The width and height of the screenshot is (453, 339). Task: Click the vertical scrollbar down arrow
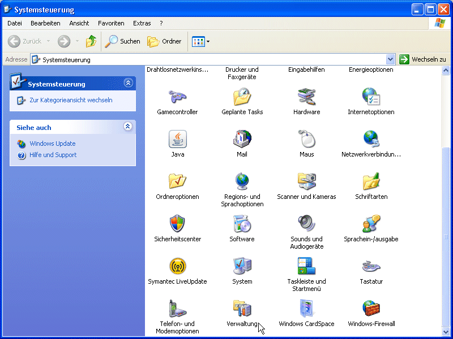click(x=446, y=332)
